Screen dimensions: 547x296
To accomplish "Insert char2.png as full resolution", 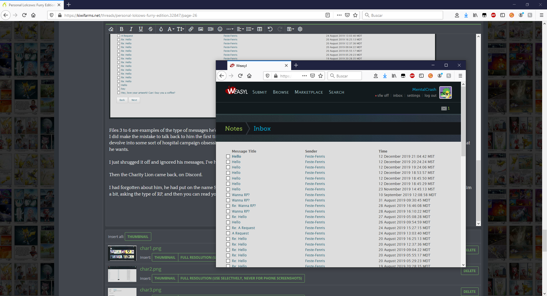I will 241,278.
